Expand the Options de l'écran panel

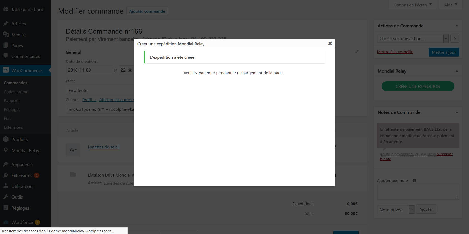(412, 5)
